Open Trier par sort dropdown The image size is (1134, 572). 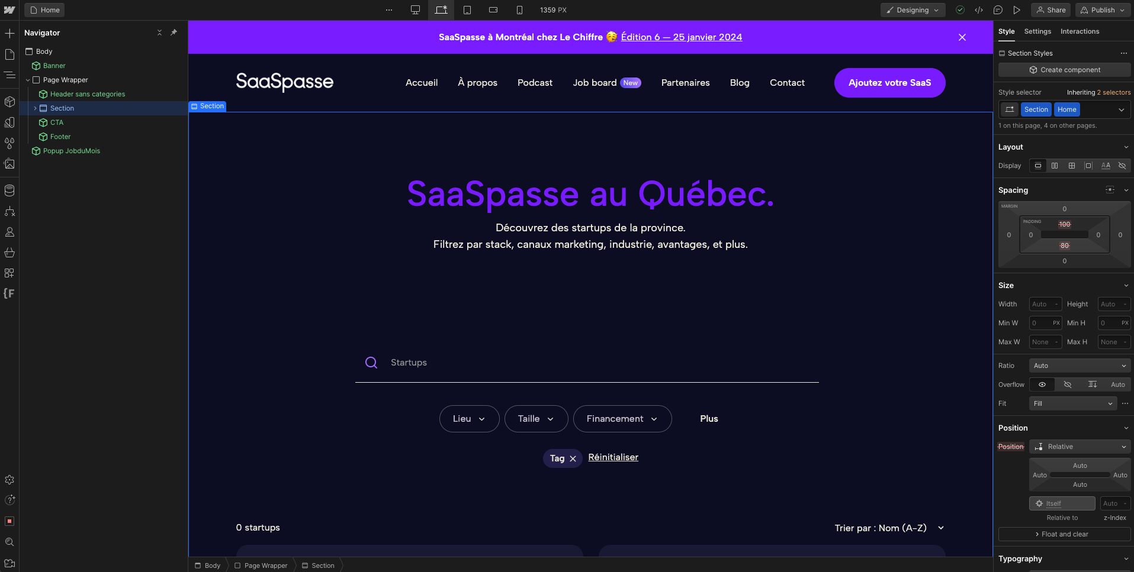click(889, 528)
